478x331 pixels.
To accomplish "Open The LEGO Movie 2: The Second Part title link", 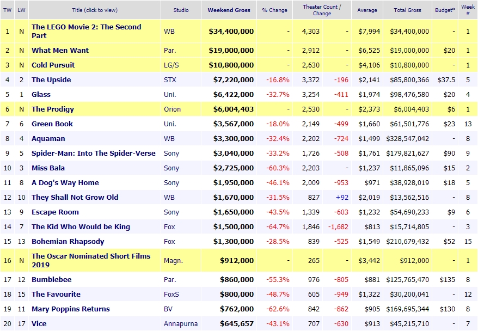I will (86, 31).
